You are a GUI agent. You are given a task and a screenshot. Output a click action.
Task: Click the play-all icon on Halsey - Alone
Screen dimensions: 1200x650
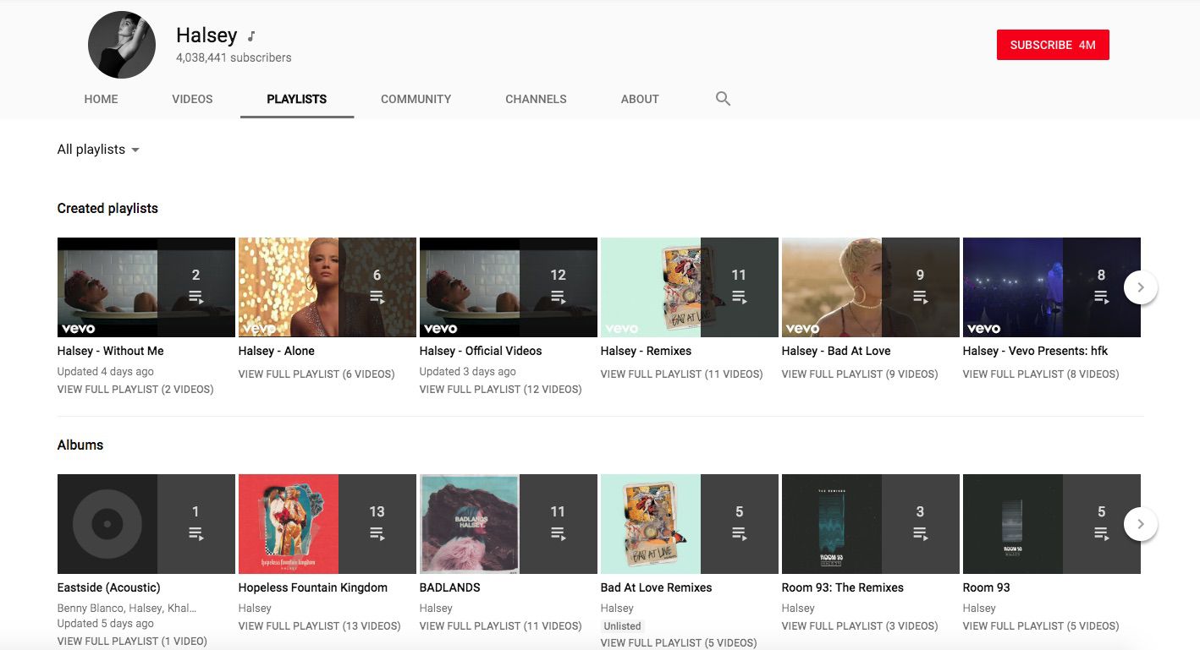click(x=377, y=297)
